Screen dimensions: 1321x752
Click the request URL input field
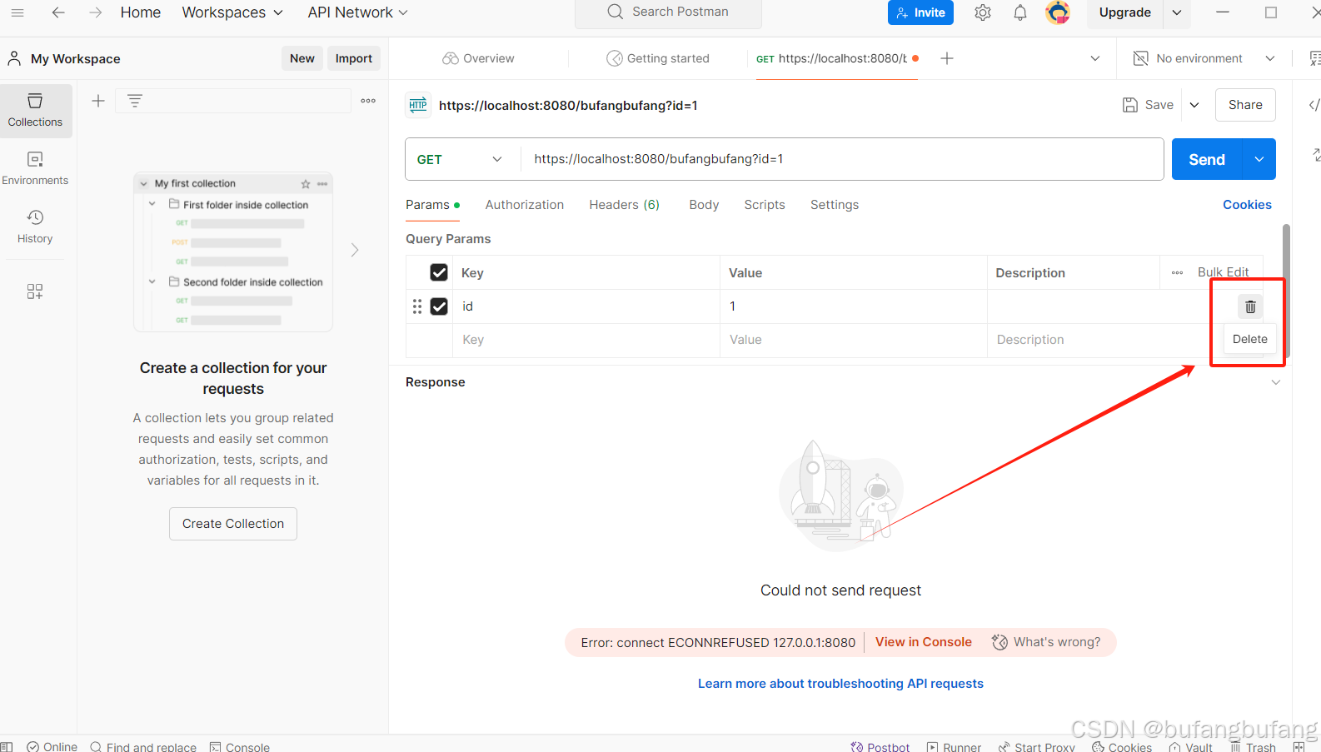(x=842, y=159)
